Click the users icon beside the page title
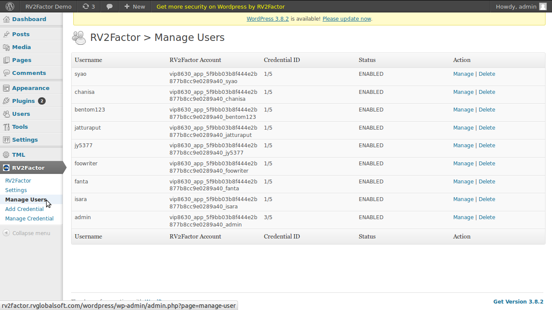The image size is (552, 310). coord(79,38)
